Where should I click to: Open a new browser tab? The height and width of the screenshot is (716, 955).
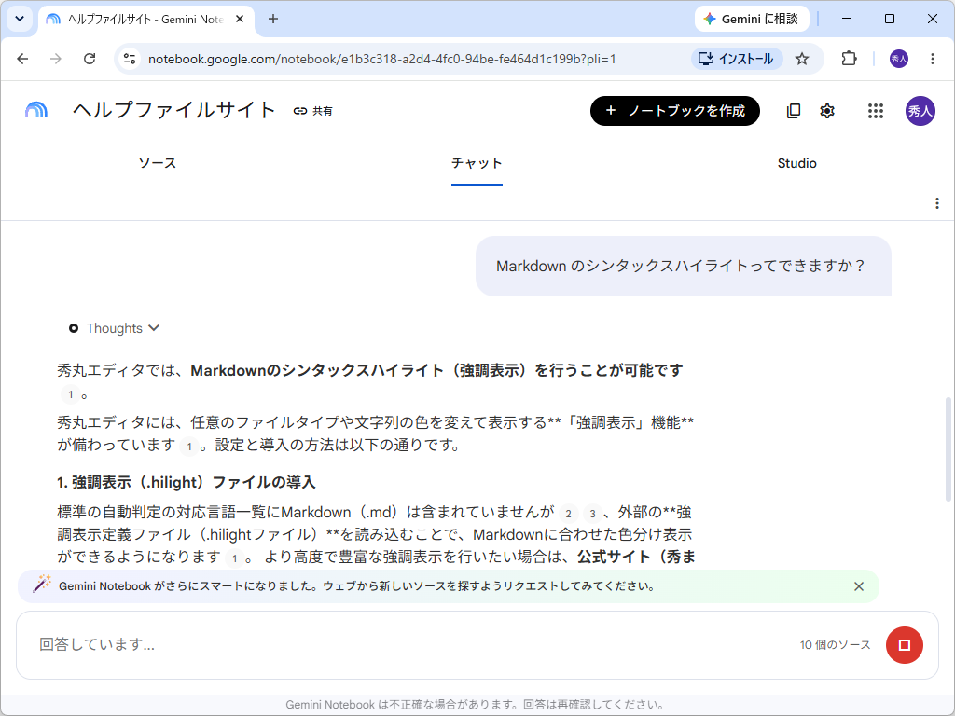point(273,19)
